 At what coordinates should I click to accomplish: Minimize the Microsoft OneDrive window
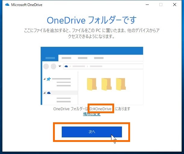tap(147, 5)
